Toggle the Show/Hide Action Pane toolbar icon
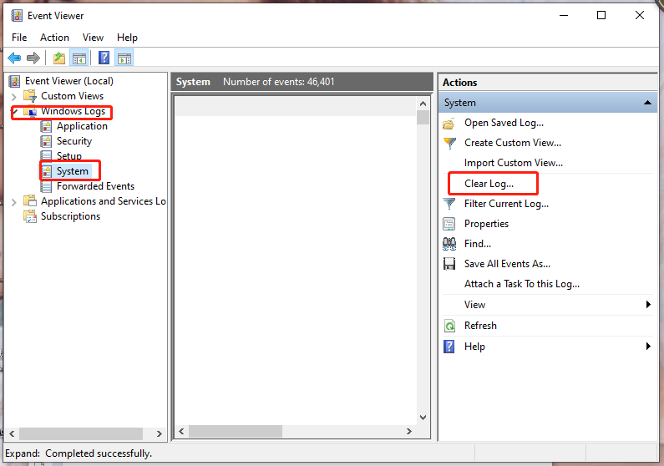The image size is (664, 466). [124, 58]
